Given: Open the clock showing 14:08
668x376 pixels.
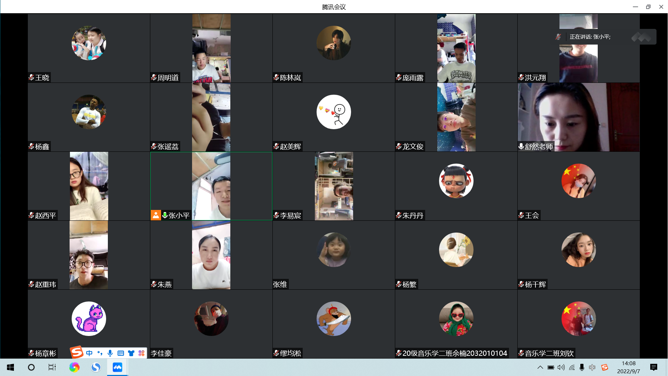Looking at the screenshot, I should (x=629, y=367).
